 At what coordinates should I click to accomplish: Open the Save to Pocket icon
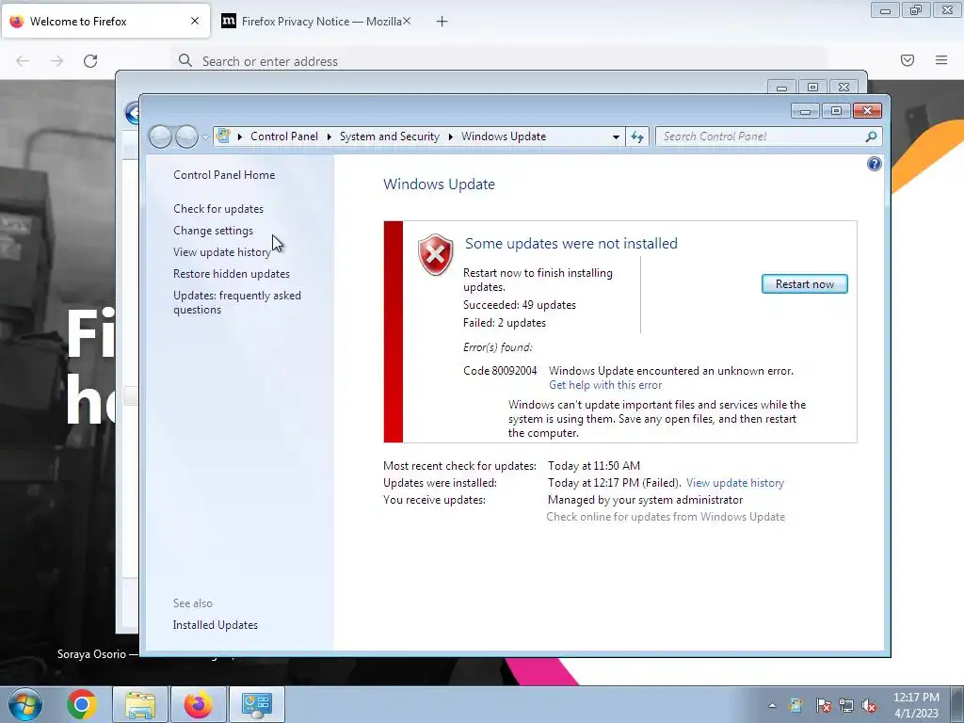tap(908, 60)
